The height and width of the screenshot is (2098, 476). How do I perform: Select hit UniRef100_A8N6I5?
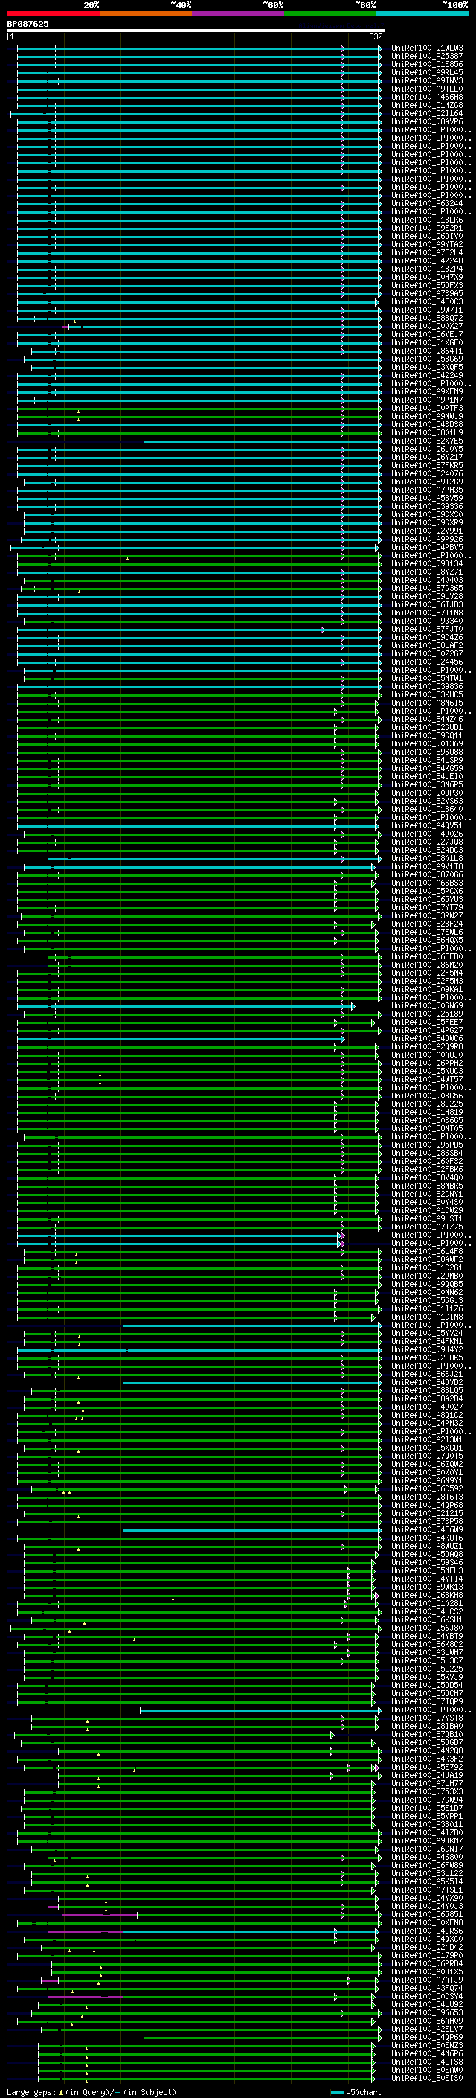pos(427,703)
